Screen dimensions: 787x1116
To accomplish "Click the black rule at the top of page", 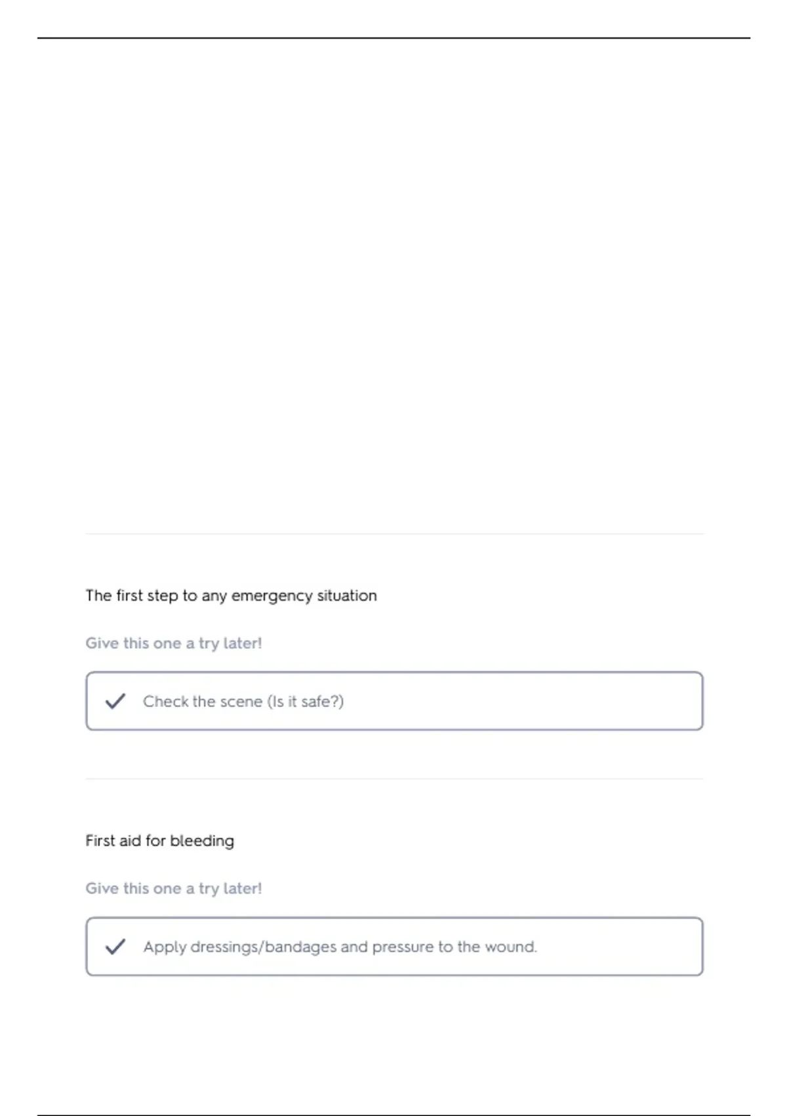I will pyautogui.click(x=393, y=38).
